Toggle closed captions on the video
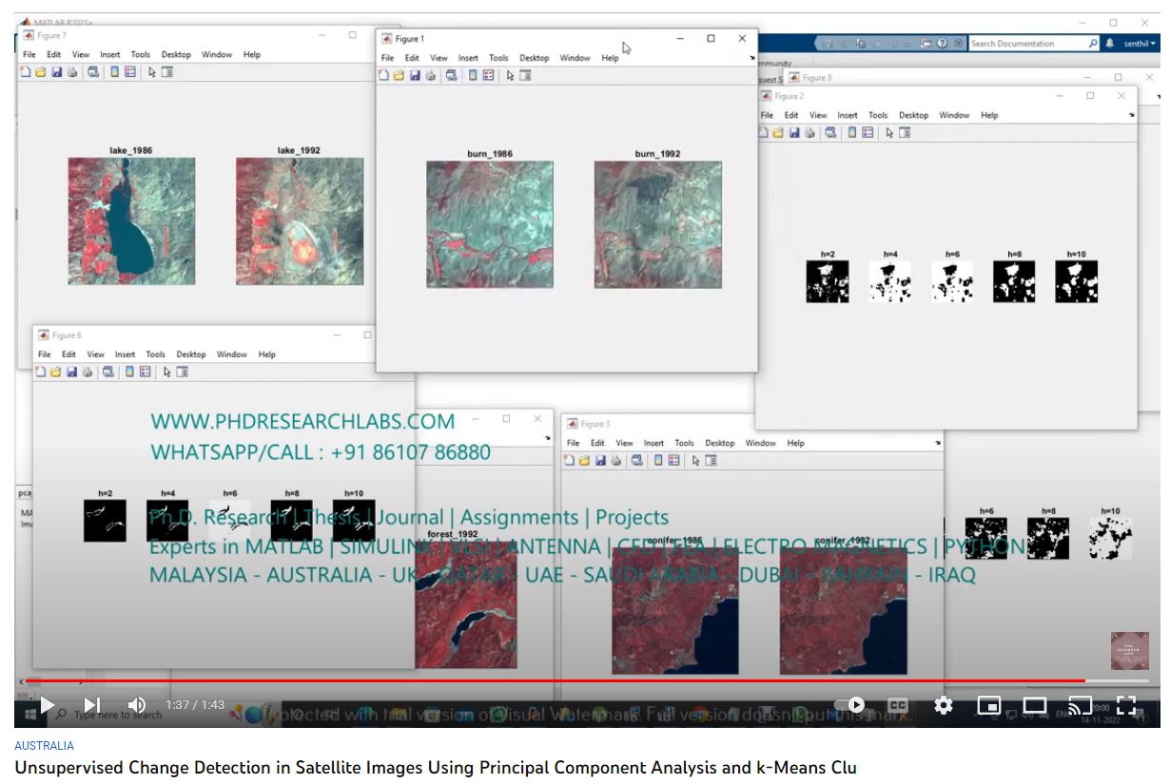This screenshot has height=784, width=1170. (897, 705)
